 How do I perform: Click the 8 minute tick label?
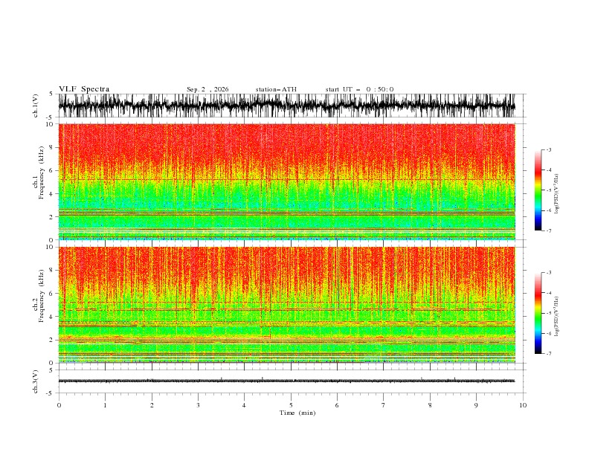430,405
